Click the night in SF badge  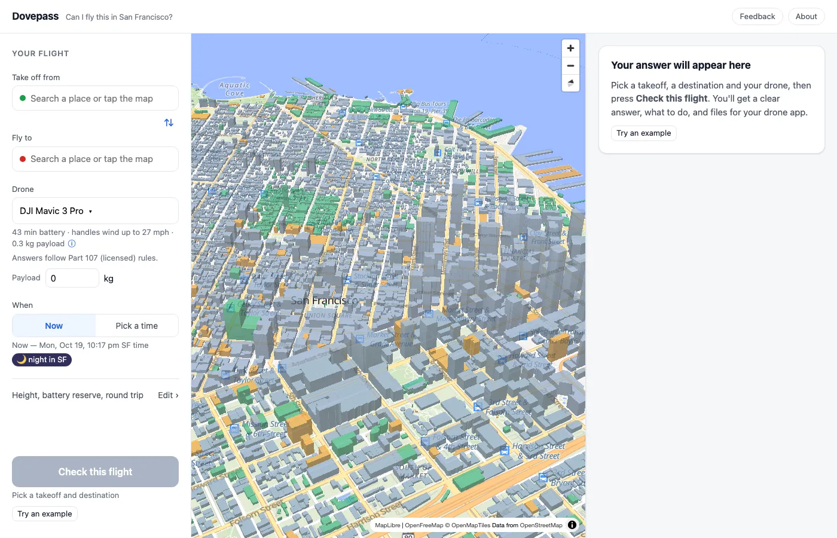[x=42, y=360]
